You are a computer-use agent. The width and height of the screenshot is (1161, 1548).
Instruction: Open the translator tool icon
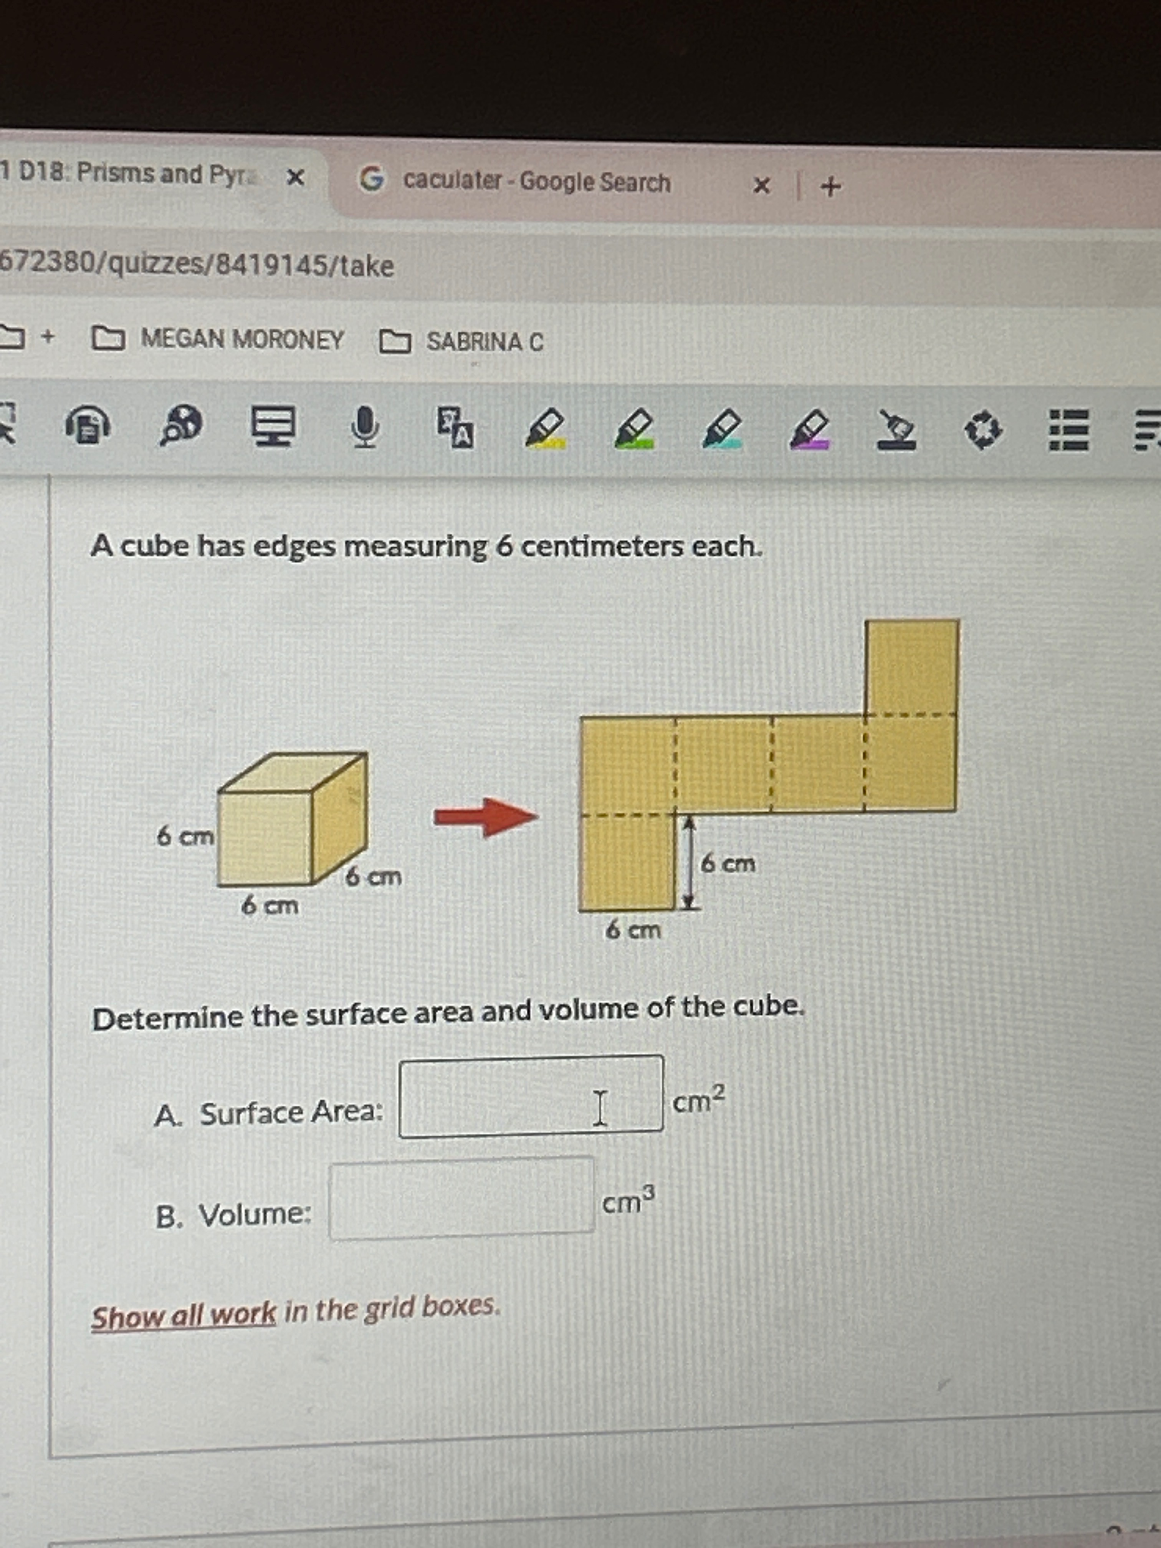(456, 427)
